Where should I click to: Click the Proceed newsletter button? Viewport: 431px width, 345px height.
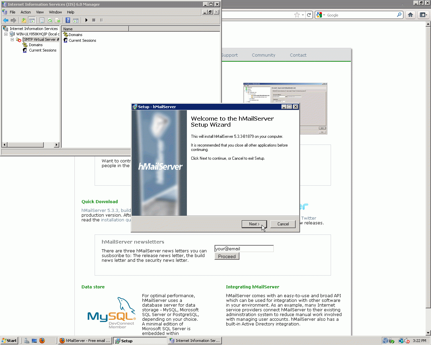227,256
